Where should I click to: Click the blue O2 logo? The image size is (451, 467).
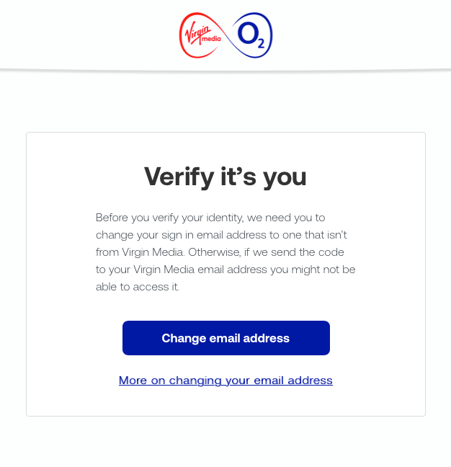(251, 35)
